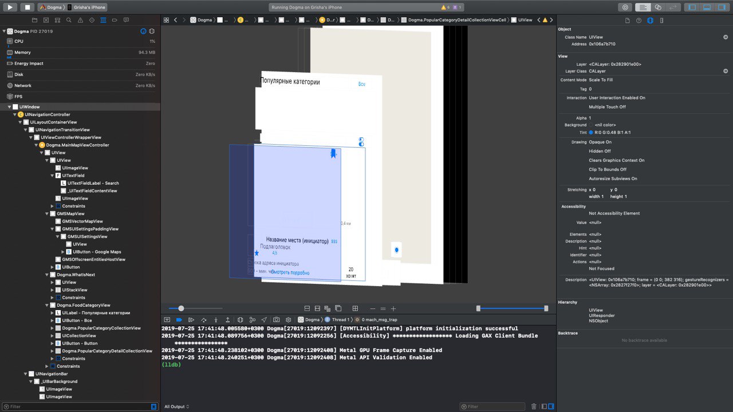Expand the UIButton - Google Maps row
This screenshot has height=412, width=733.
pos(63,252)
